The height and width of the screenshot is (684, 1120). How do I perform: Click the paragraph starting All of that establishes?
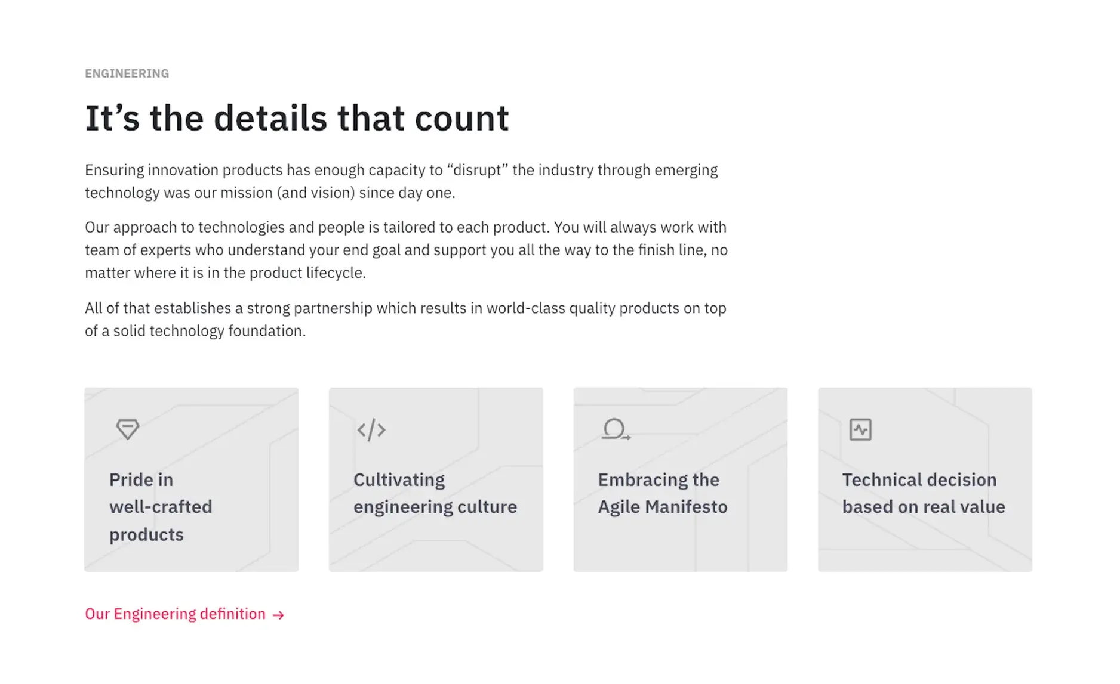(405, 320)
